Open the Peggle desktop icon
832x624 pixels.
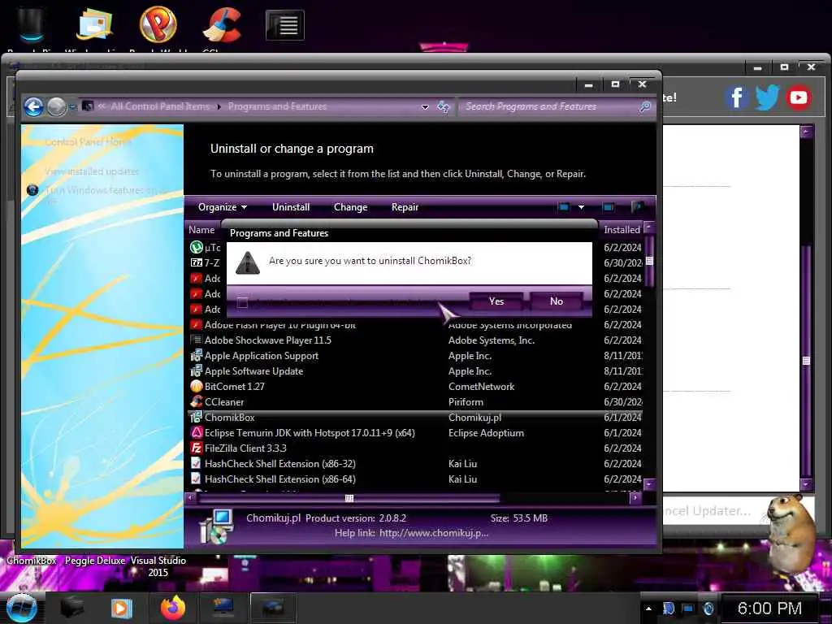coord(158,24)
